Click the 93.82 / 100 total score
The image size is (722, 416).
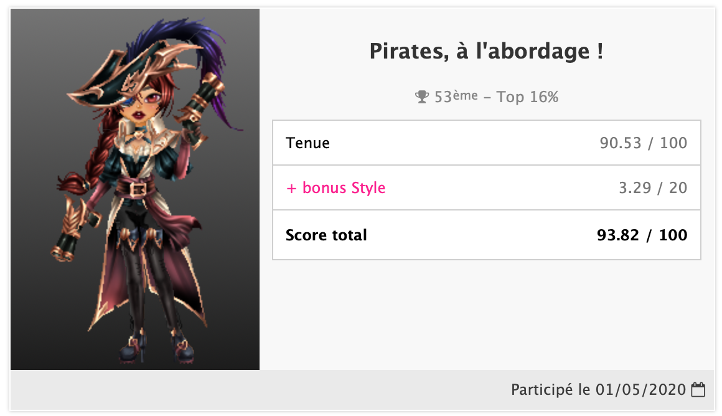tap(642, 235)
